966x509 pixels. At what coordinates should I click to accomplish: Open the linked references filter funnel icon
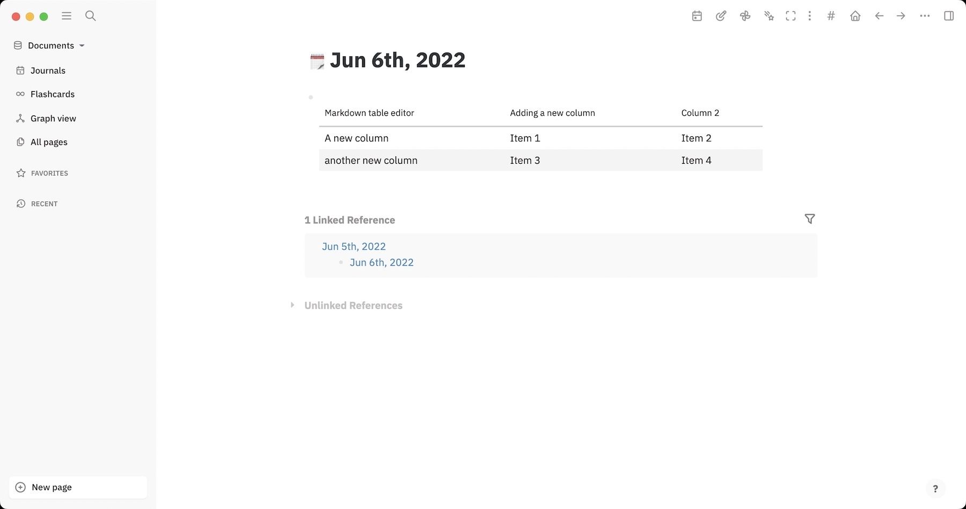[x=810, y=219]
